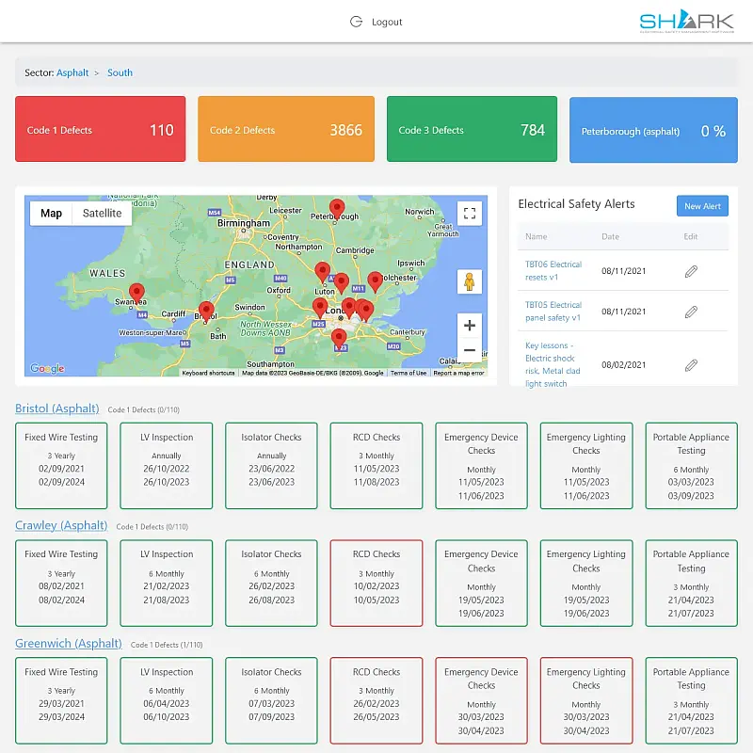The width and height of the screenshot is (753, 753).
Task: Select the Map view tab
Action: pos(50,213)
